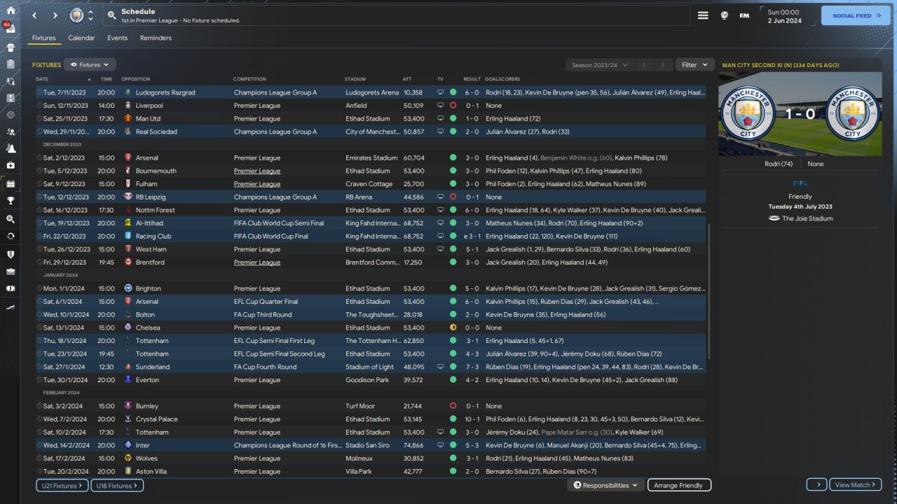Click the world globe icon in top bar
This screenshot has width=897, height=504.
click(724, 15)
